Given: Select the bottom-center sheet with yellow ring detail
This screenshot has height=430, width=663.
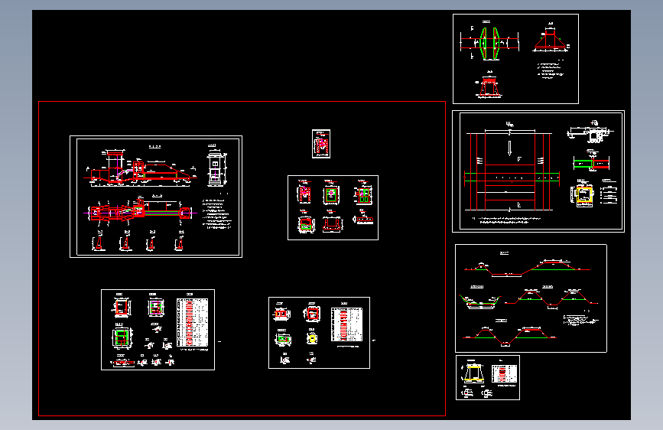Looking at the screenshot, I should click(x=319, y=333).
